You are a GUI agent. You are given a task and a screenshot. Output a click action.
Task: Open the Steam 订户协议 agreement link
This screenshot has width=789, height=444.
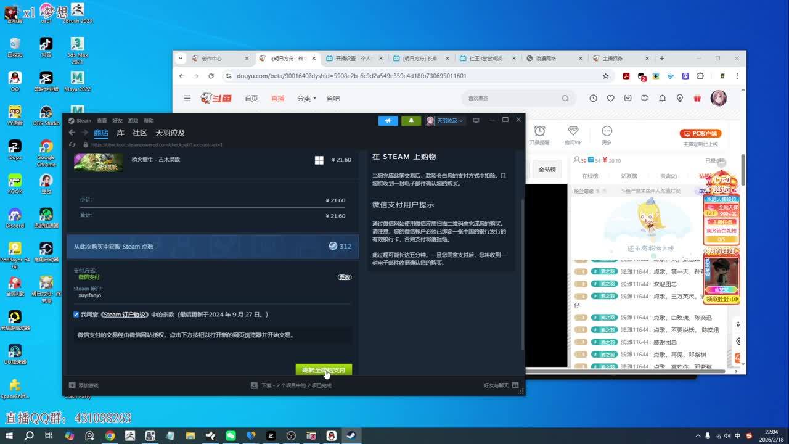click(x=126, y=314)
